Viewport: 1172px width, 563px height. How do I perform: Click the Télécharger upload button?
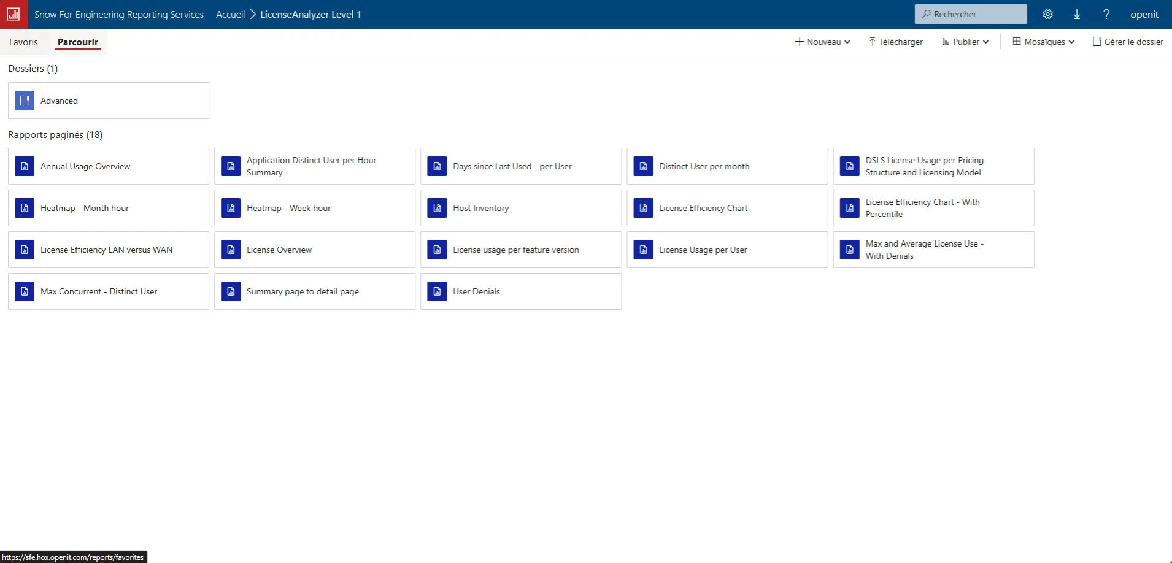896,42
